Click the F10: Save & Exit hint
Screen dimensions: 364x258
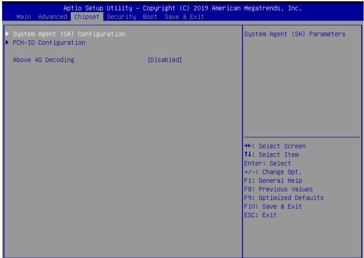coord(273,206)
